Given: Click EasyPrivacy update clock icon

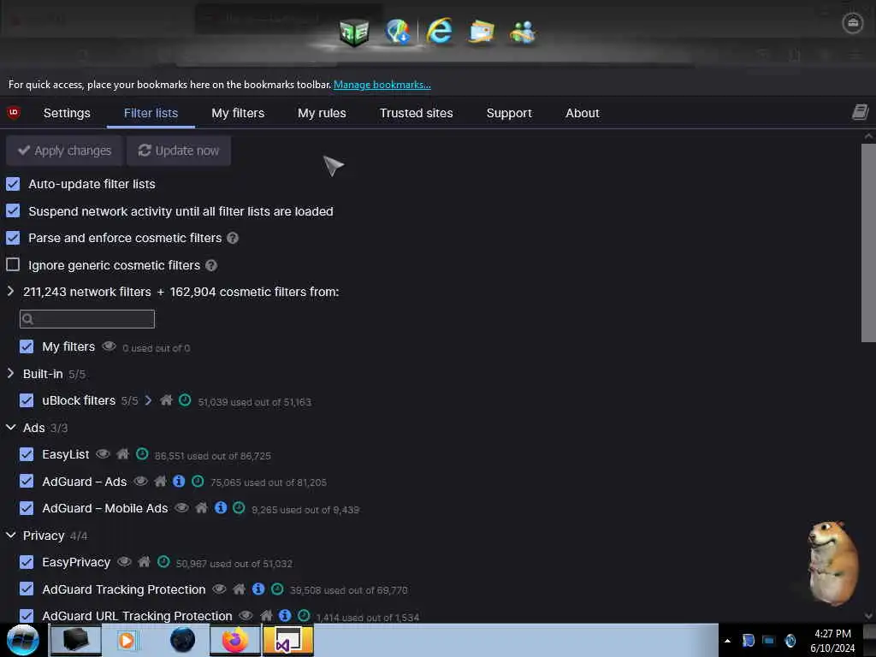Looking at the screenshot, I should click(x=163, y=562).
